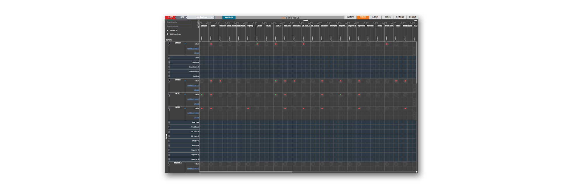Click the diamond icon on Video output column
Image resolution: width=583 pixels, height=189 pixels.
point(401,23)
